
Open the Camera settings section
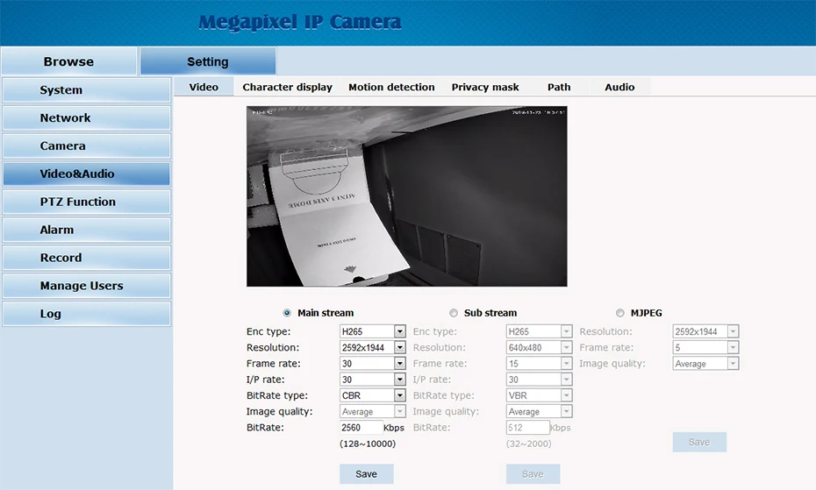point(86,146)
